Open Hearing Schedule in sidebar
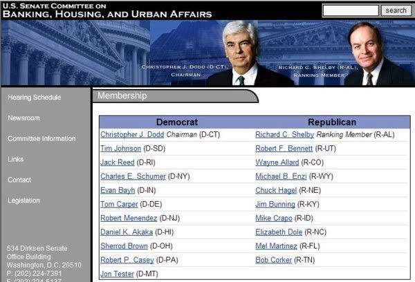This screenshot has height=282, width=415. 35,97
